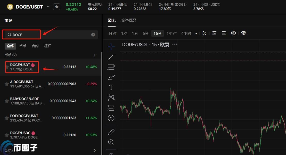
Task: Click the favorite star beside DOGE/USDT header
Action: pos(56,7)
